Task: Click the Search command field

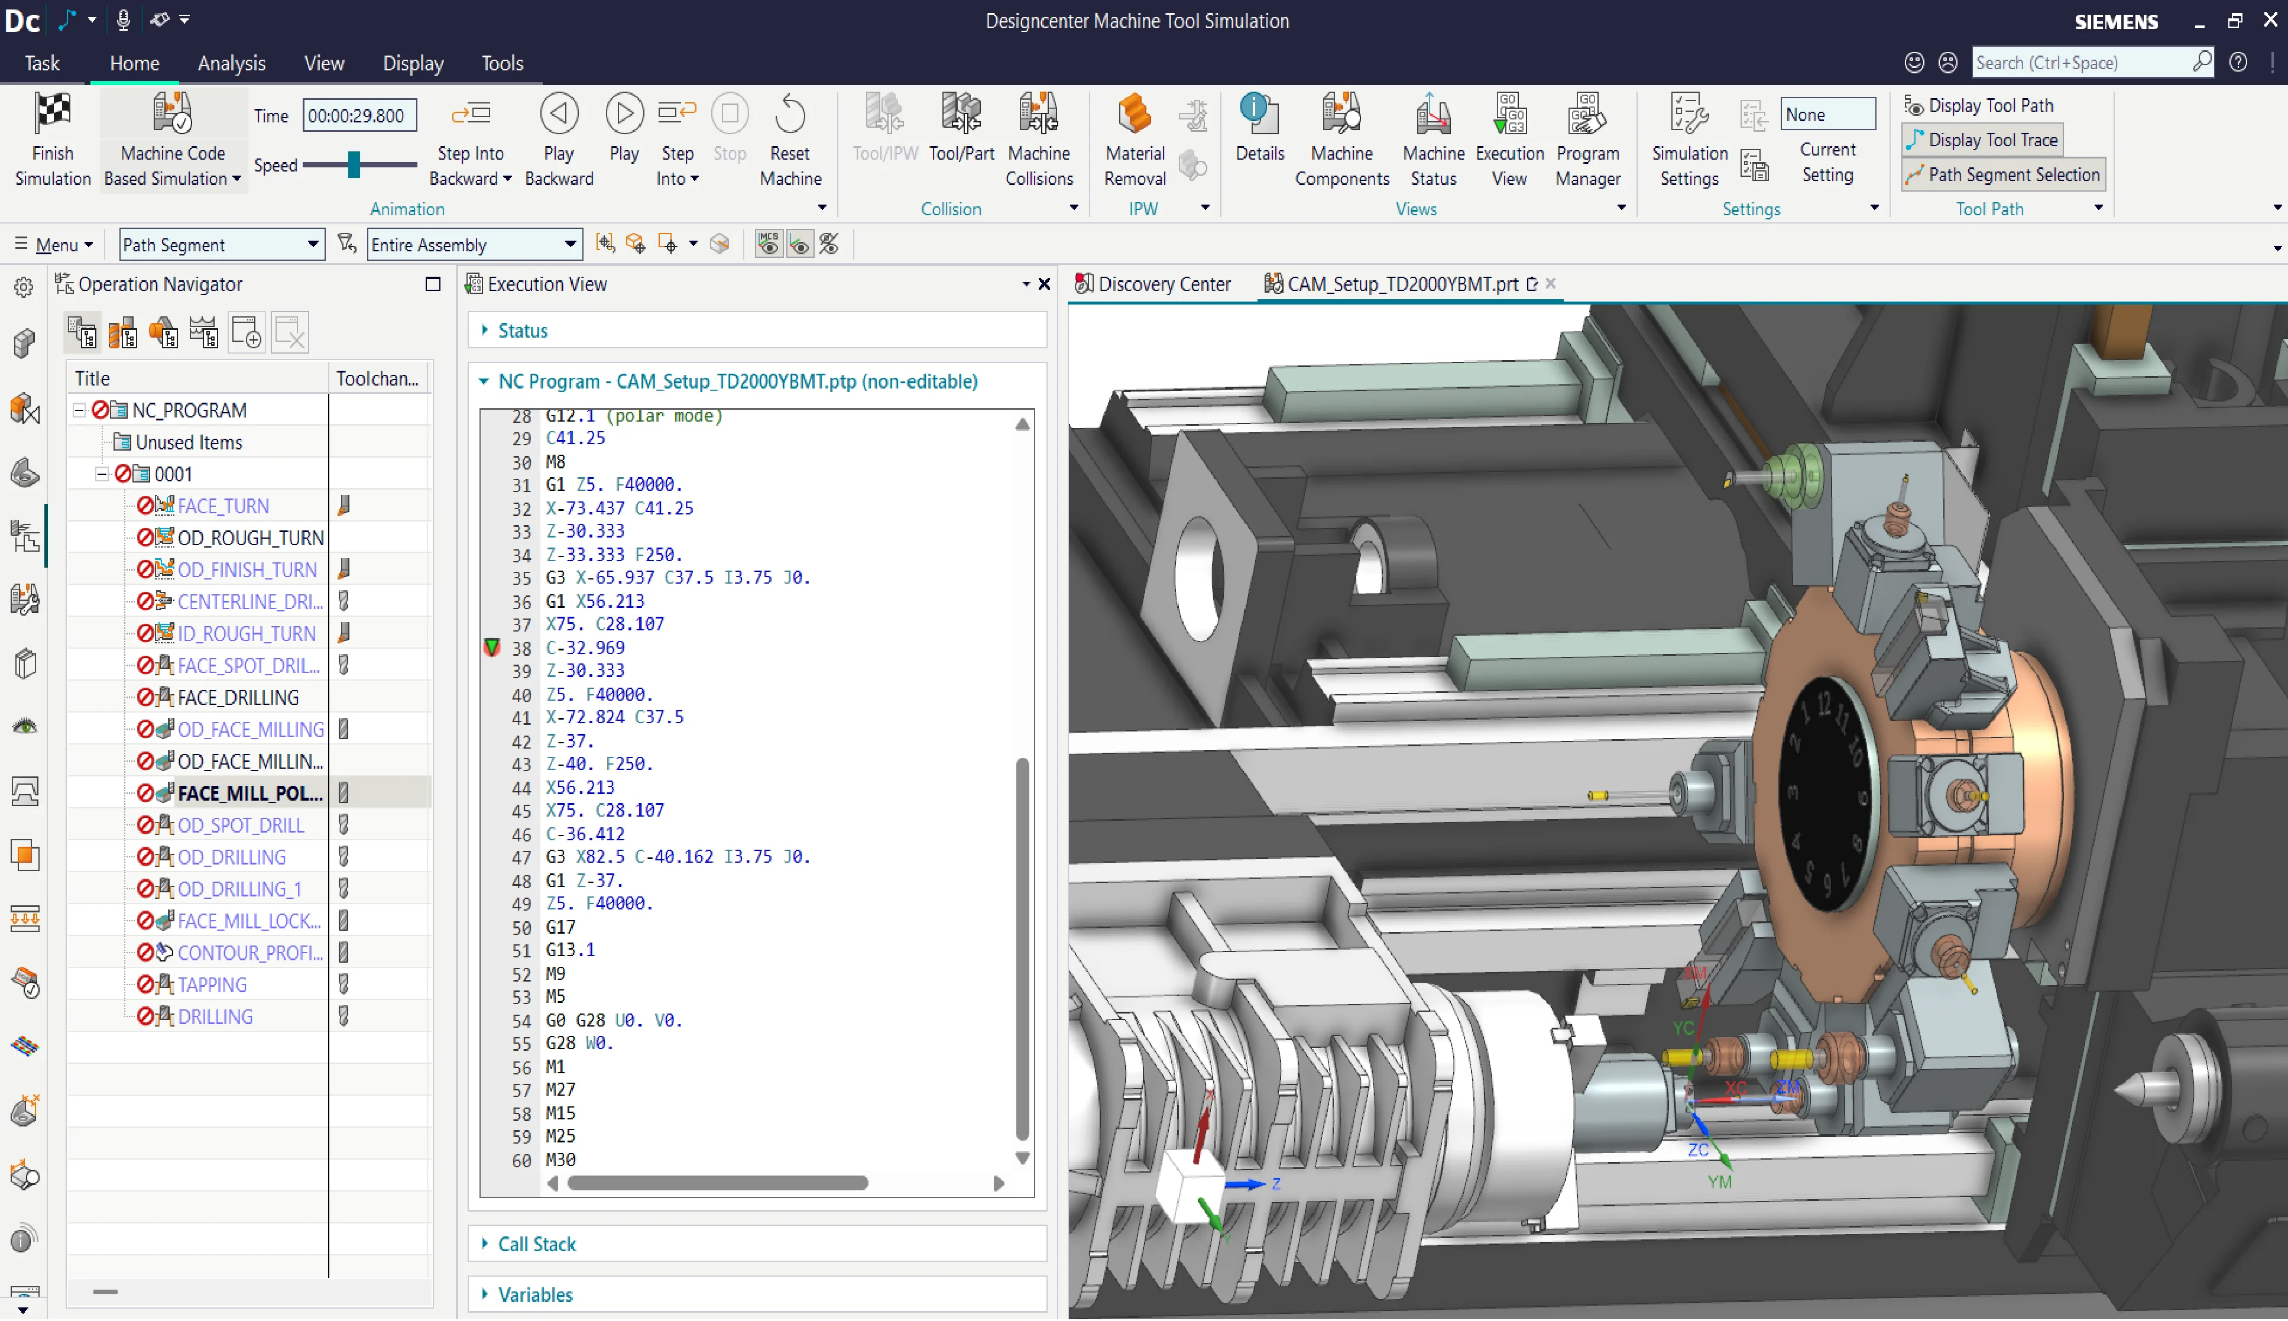Action: 2082,63
